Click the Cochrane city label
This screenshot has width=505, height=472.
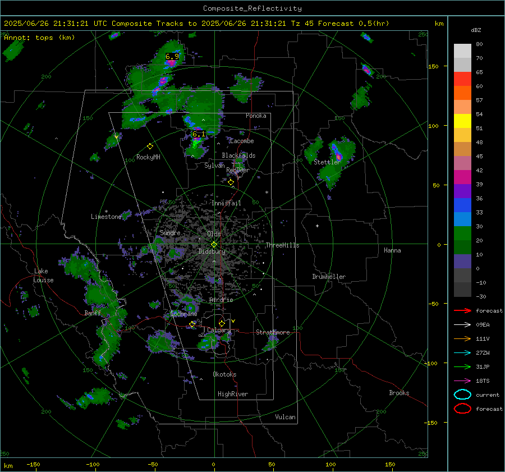tap(183, 314)
